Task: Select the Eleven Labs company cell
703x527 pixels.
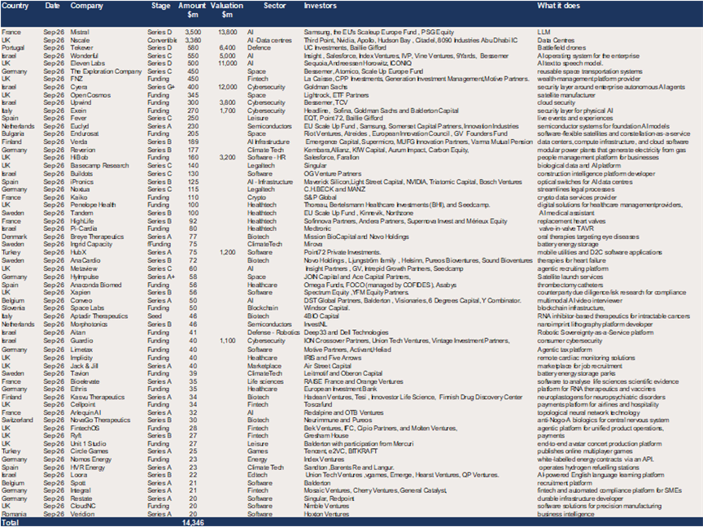Action: [87, 63]
